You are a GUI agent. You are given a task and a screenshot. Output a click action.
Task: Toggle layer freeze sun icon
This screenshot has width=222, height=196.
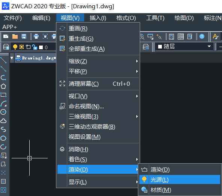21,47
